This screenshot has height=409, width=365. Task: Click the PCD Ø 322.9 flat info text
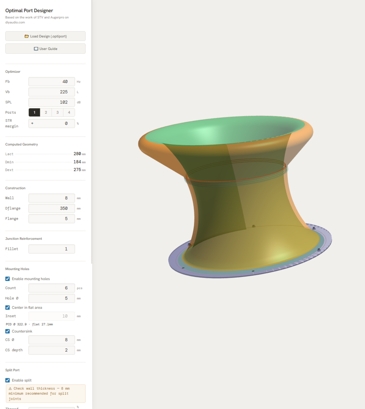tap(29, 324)
